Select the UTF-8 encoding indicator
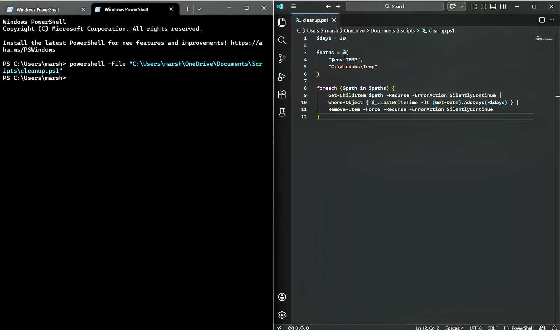 click(475, 328)
